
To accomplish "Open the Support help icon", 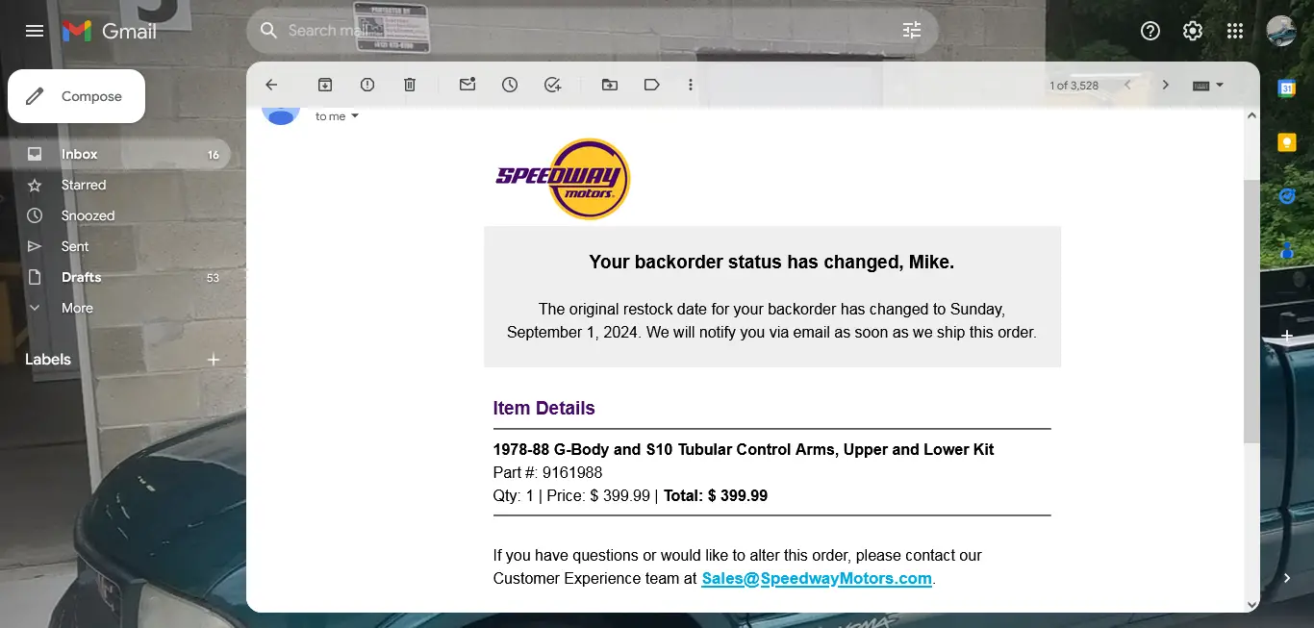I will click(x=1150, y=31).
